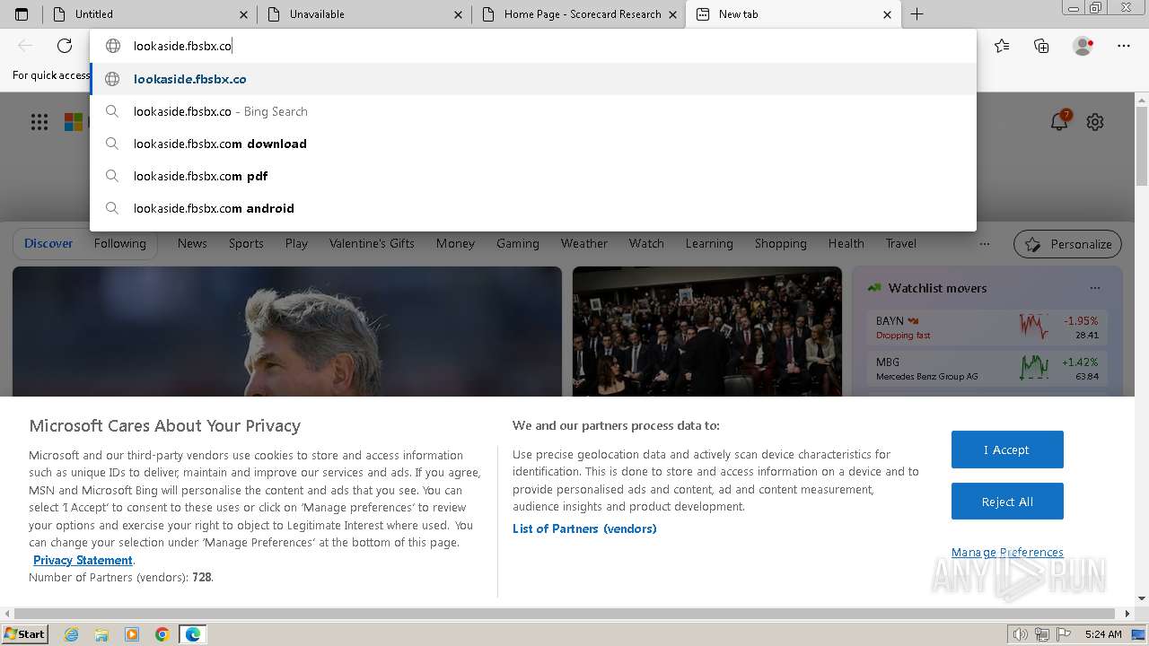Close the New tab tab
The height and width of the screenshot is (646, 1149).
point(887,14)
